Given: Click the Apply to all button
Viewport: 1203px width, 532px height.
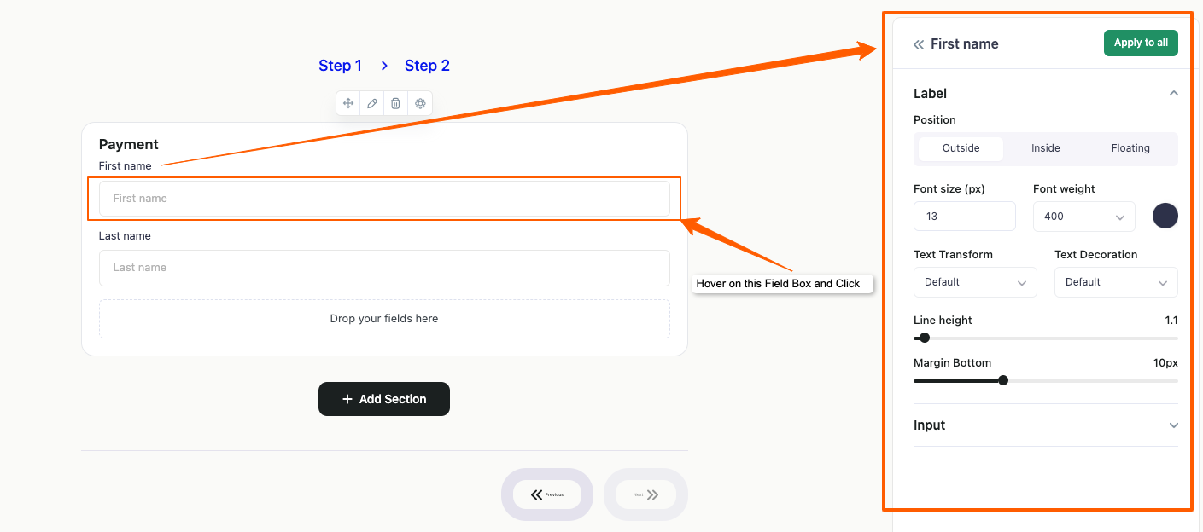Looking at the screenshot, I should click(1141, 43).
